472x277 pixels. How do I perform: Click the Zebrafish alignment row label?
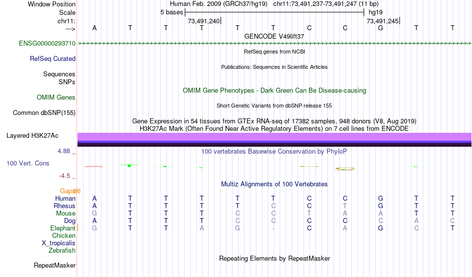pyautogui.click(x=62, y=251)
